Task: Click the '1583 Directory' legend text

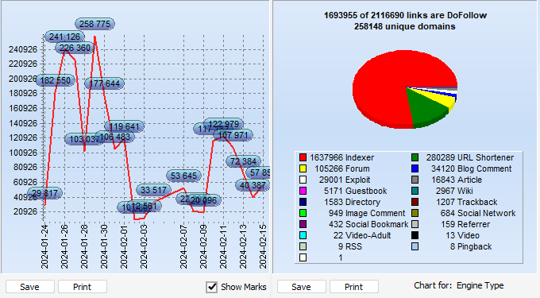Action: [352, 202]
